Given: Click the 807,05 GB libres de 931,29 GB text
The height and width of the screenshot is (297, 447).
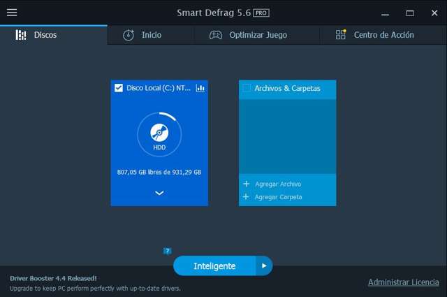Looking at the screenshot, I should tap(159, 172).
